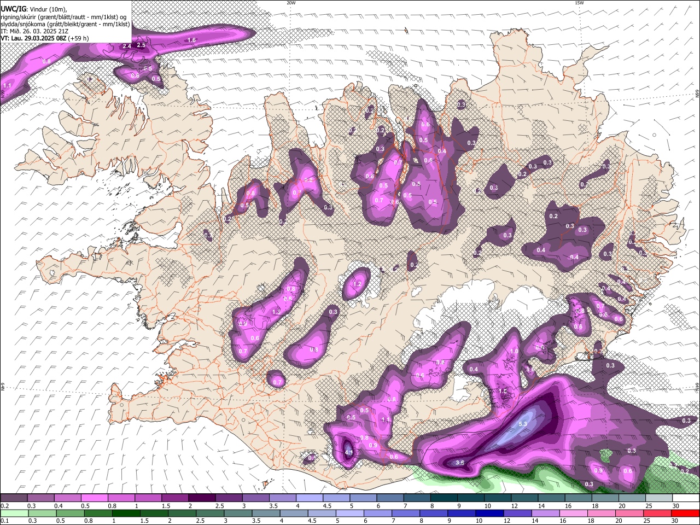
Task: Click the '(+59 h)' forecast offset text
Action: [79, 38]
